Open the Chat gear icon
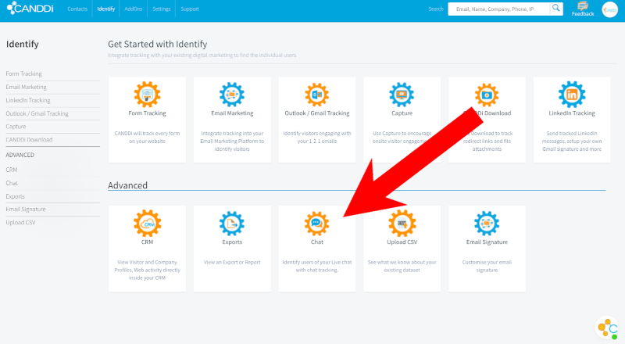Image resolution: width=625 pixels, height=344 pixels. coord(317,224)
